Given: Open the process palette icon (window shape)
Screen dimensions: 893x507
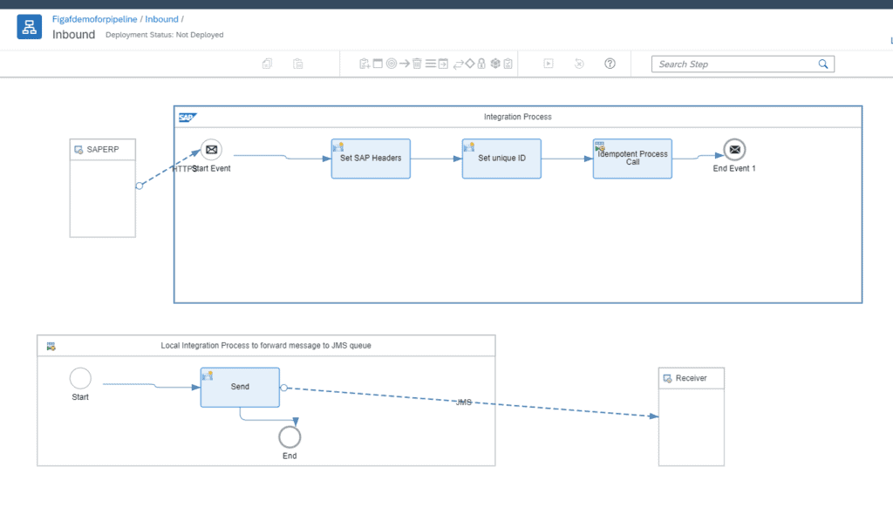Looking at the screenshot, I should coord(378,64).
